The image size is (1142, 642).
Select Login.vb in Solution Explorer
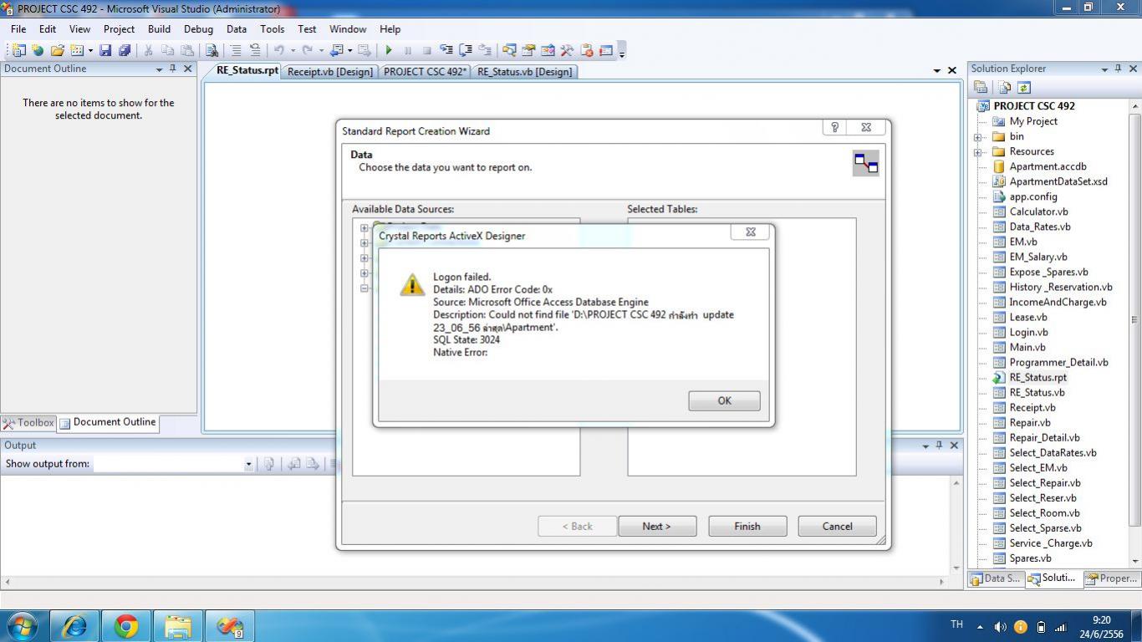1028,332
